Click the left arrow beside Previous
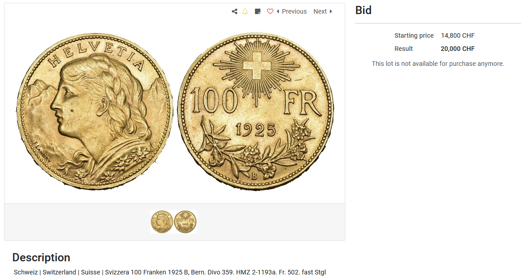The height and width of the screenshot is (279, 525). coord(278,11)
